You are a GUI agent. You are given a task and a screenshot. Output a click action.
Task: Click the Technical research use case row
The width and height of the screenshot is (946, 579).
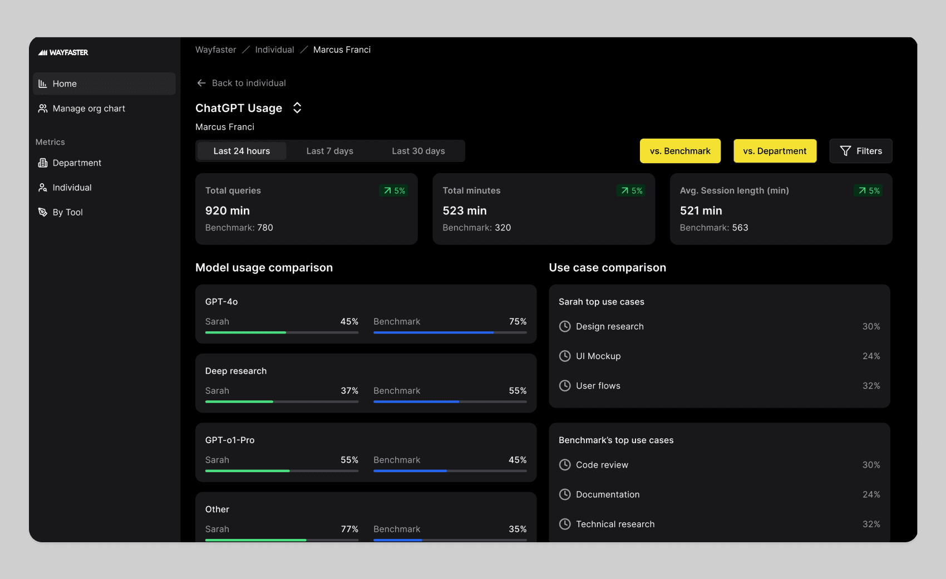pos(720,524)
